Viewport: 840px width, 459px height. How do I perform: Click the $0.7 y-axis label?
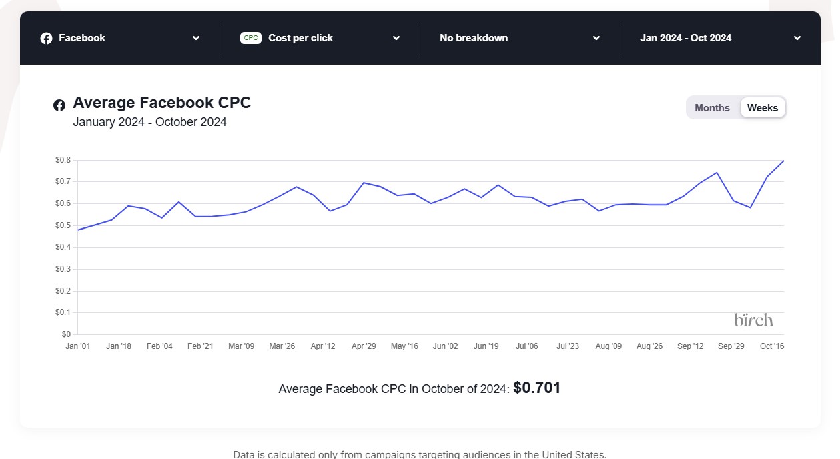click(x=63, y=181)
